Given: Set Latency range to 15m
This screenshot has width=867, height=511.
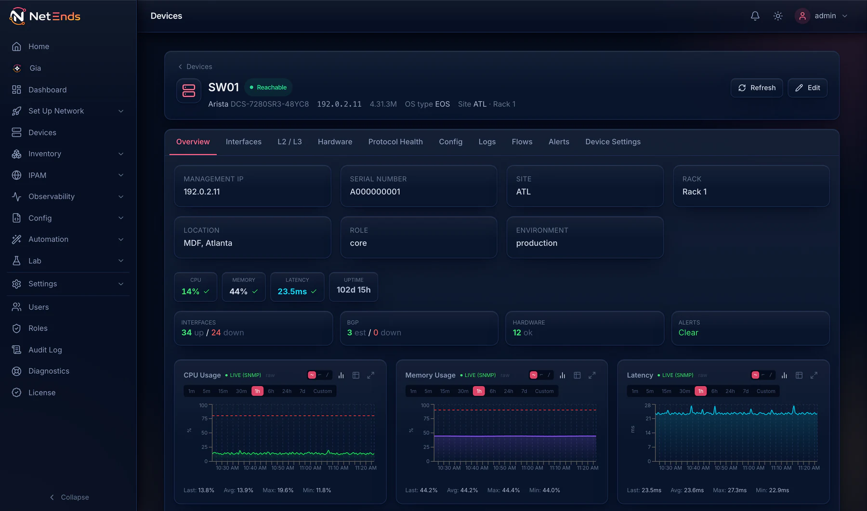Looking at the screenshot, I should (666, 391).
